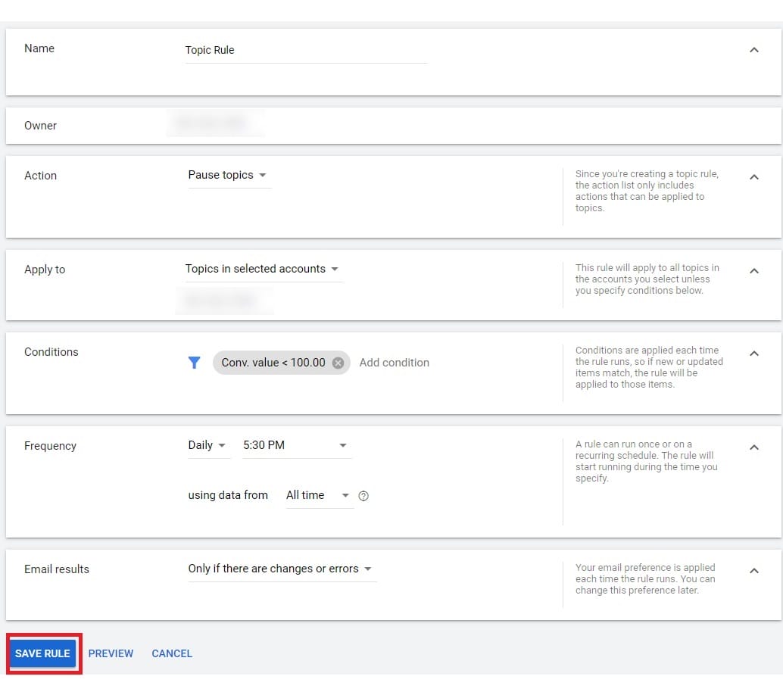Screen dimensions: 783x692
Task: Open help icon next to All time
Action: [363, 496]
